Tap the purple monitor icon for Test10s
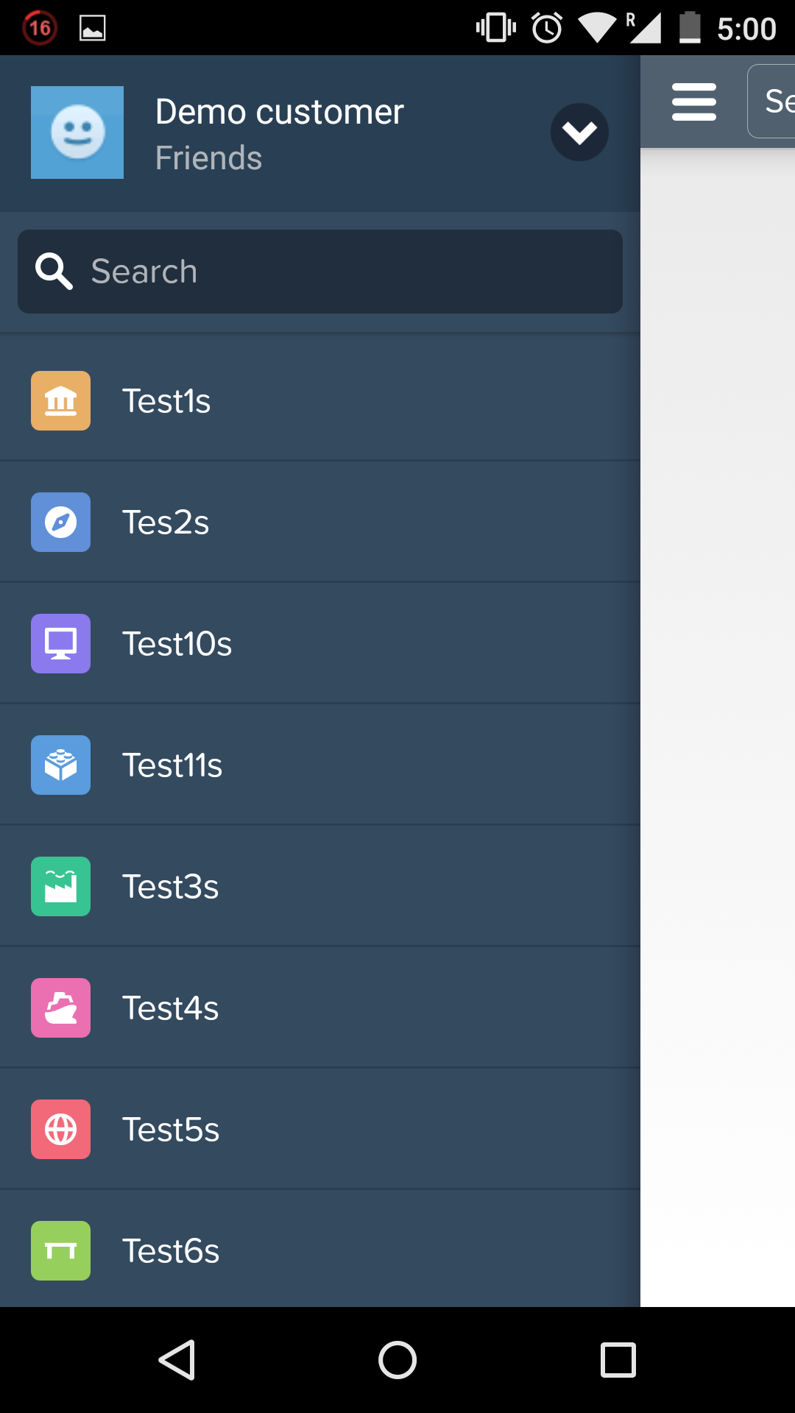This screenshot has width=795, height=1413. (x=60, y=644)
